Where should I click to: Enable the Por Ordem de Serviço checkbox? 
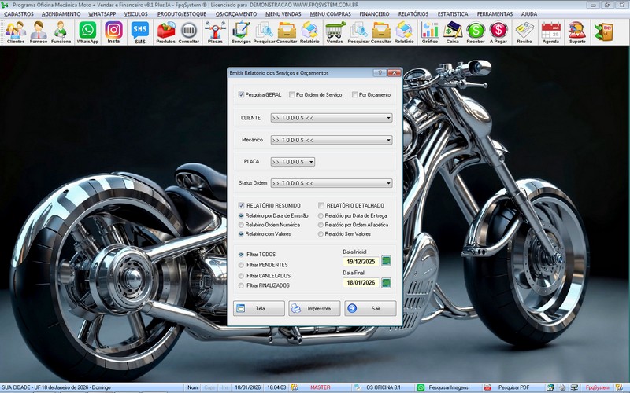[x=291, y=94]
